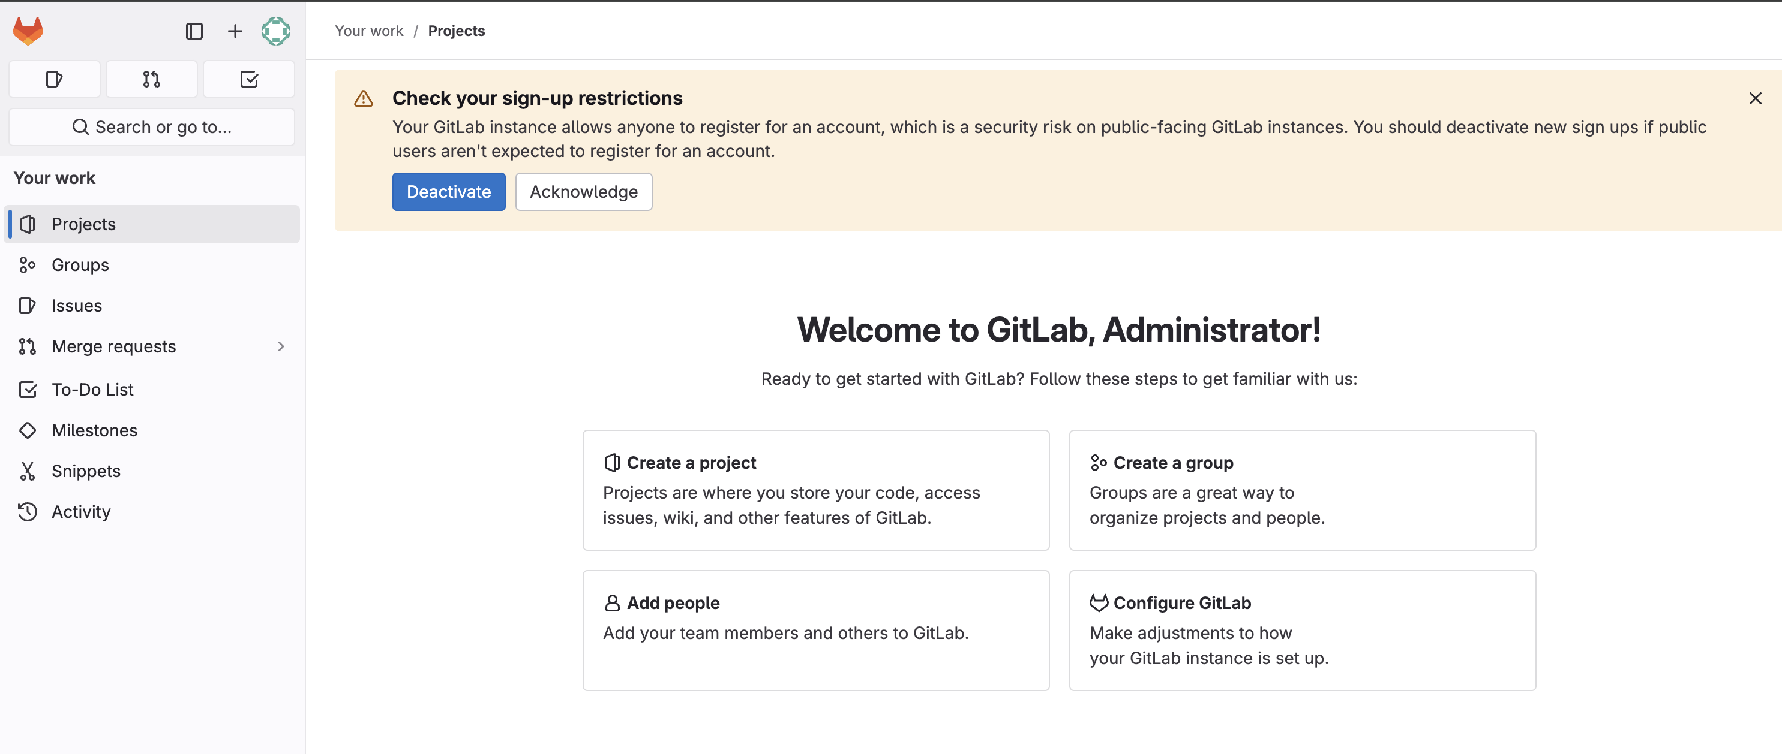1782x754 pixels.
Task: Open the Configure GitLab card
Action: 1303,631
